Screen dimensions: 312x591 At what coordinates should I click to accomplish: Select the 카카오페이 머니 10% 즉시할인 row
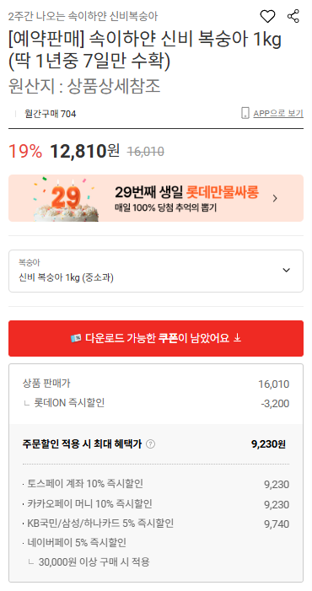click(156, 504)
